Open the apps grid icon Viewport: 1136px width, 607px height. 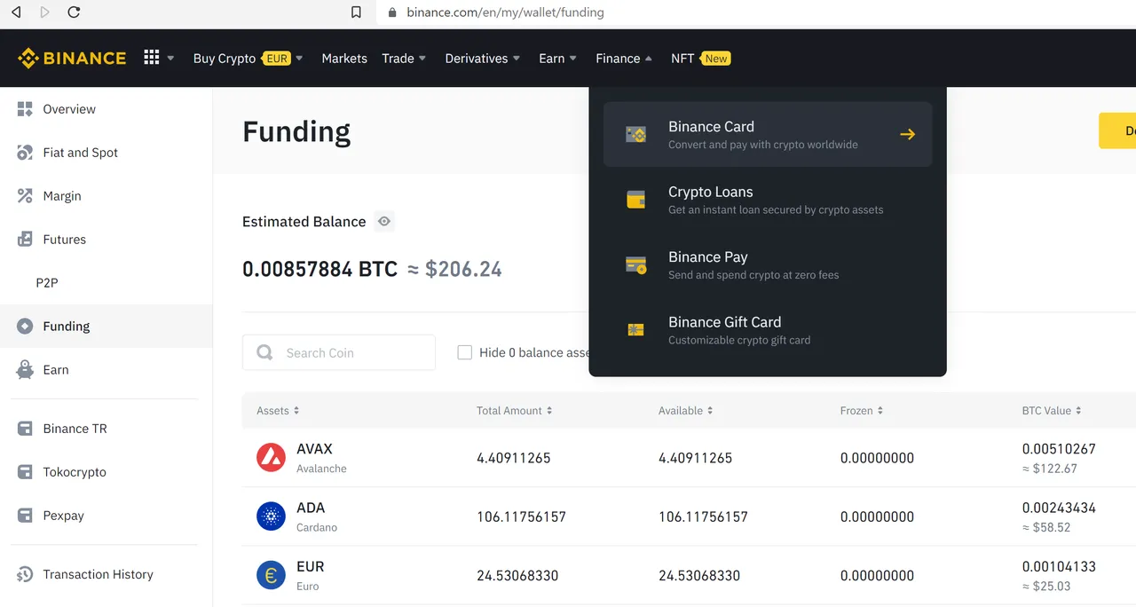(152, 58)
